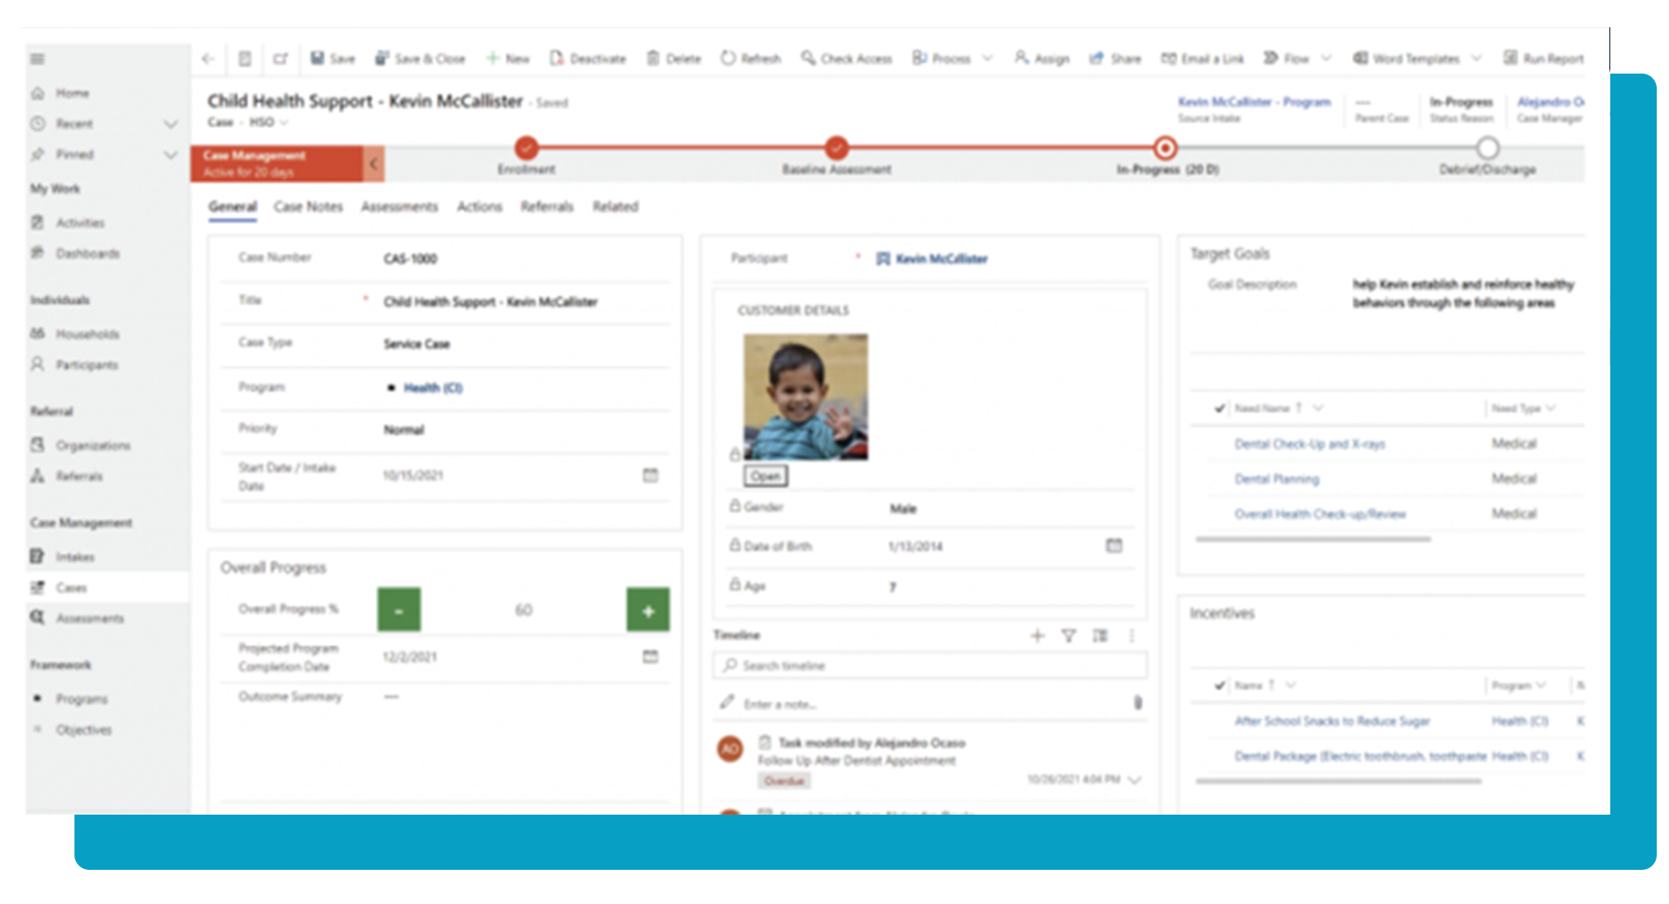Viewport: 1669px width, 904px height.
Task: Toggle select-all checkmark in Target Goals grid
Action: coord(1219,408)
